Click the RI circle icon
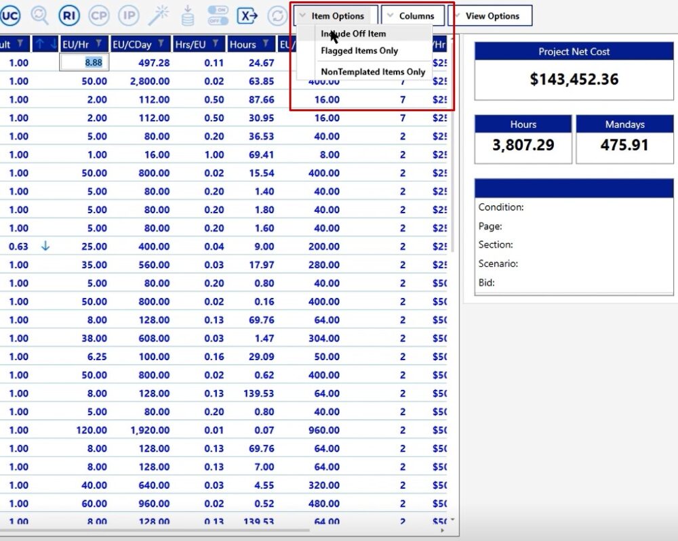The height and width of the screenshot is (541, 678). tap(68, 15)
